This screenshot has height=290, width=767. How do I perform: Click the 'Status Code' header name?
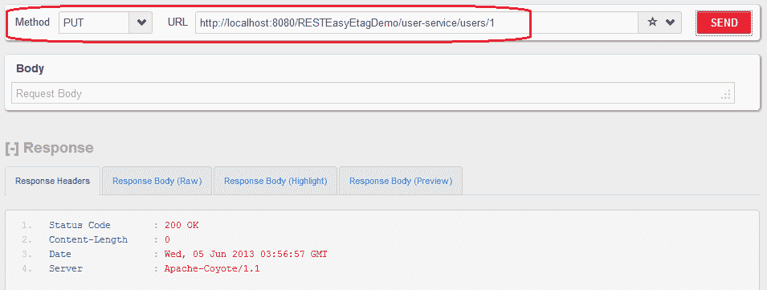point(80,226)
